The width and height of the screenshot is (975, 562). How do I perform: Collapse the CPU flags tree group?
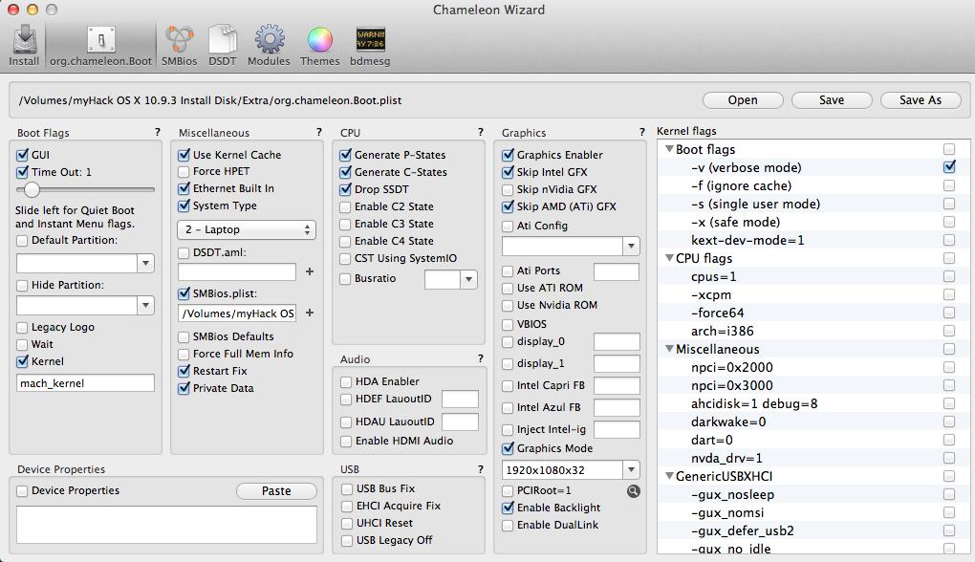669,258
